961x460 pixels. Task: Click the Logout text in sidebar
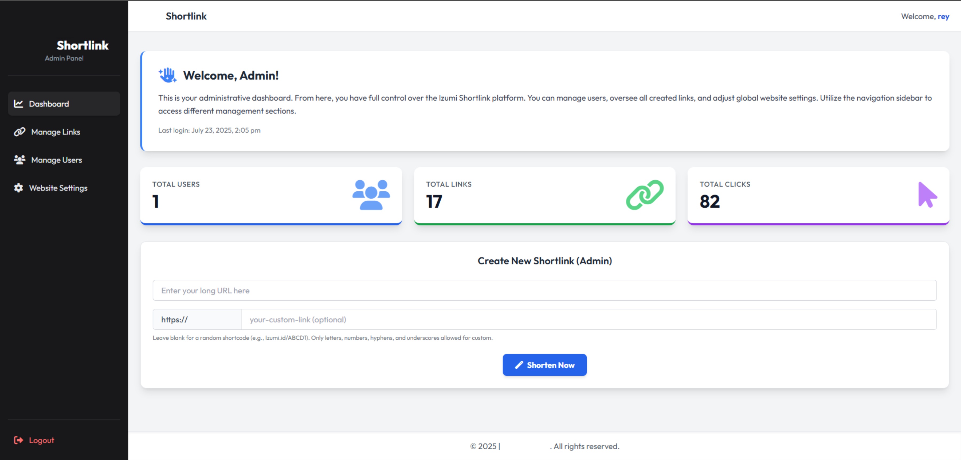(41, 440)
